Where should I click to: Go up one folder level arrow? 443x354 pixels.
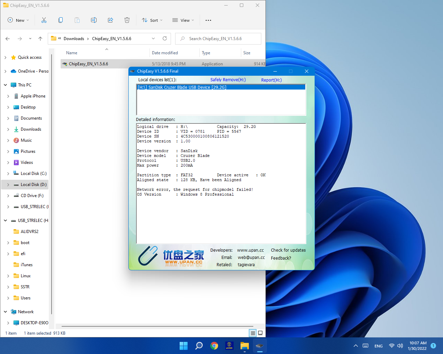click(40, 39)
